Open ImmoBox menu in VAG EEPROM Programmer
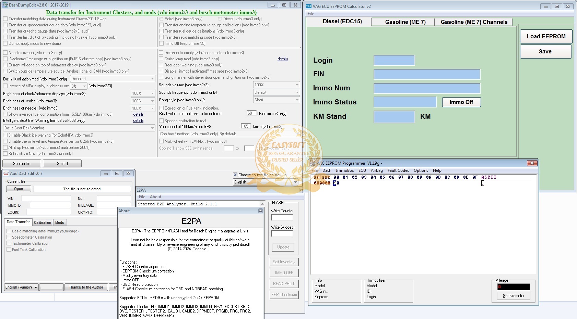 pos(345,170)
